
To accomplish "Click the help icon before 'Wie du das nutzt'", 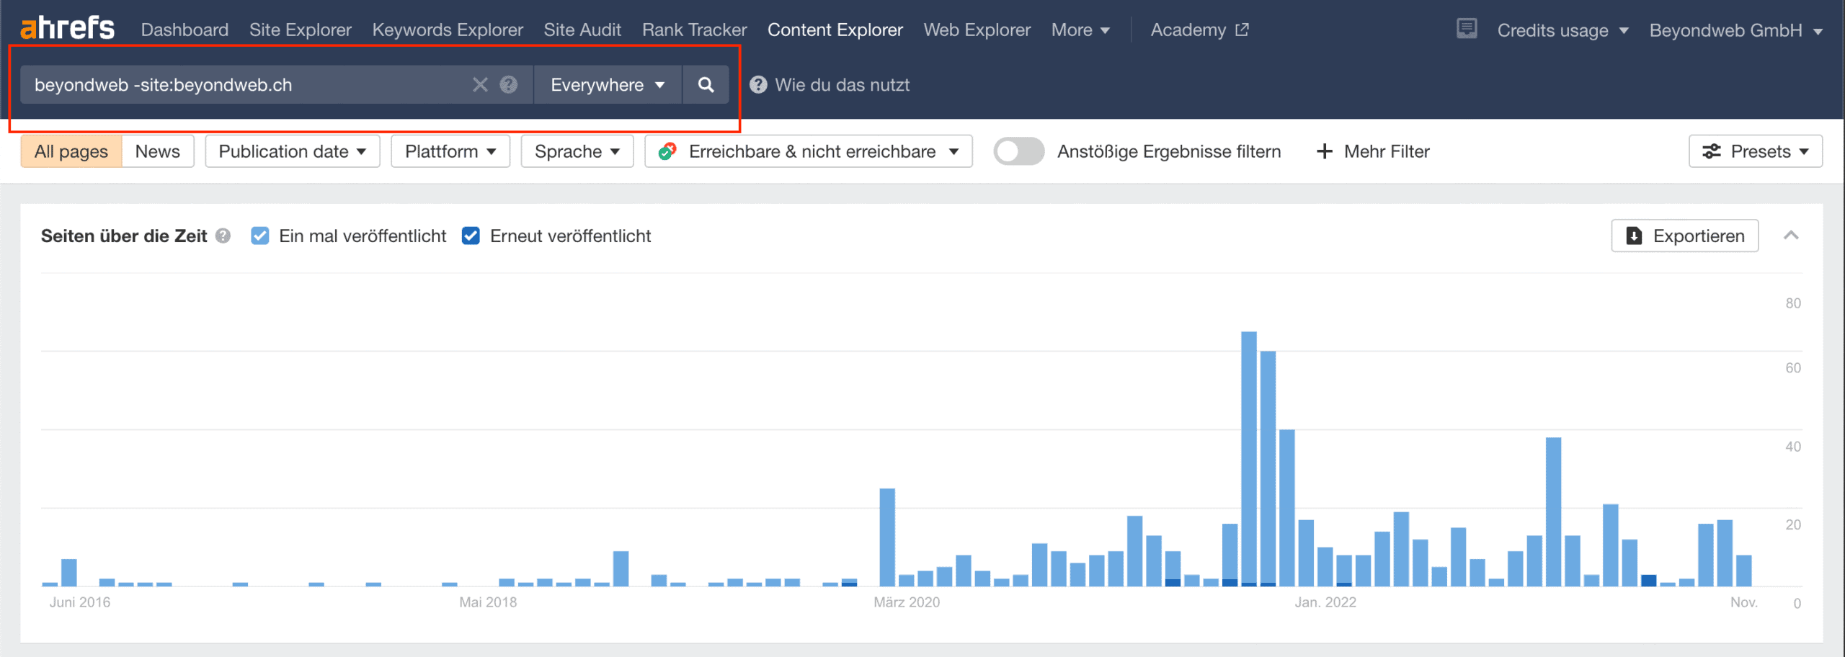I will [x=758, y=85].
